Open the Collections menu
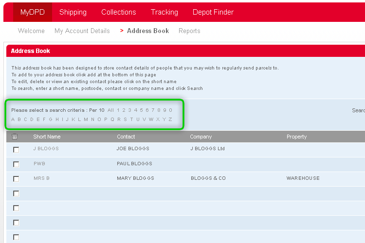365x243 pixels. point(118,12)
